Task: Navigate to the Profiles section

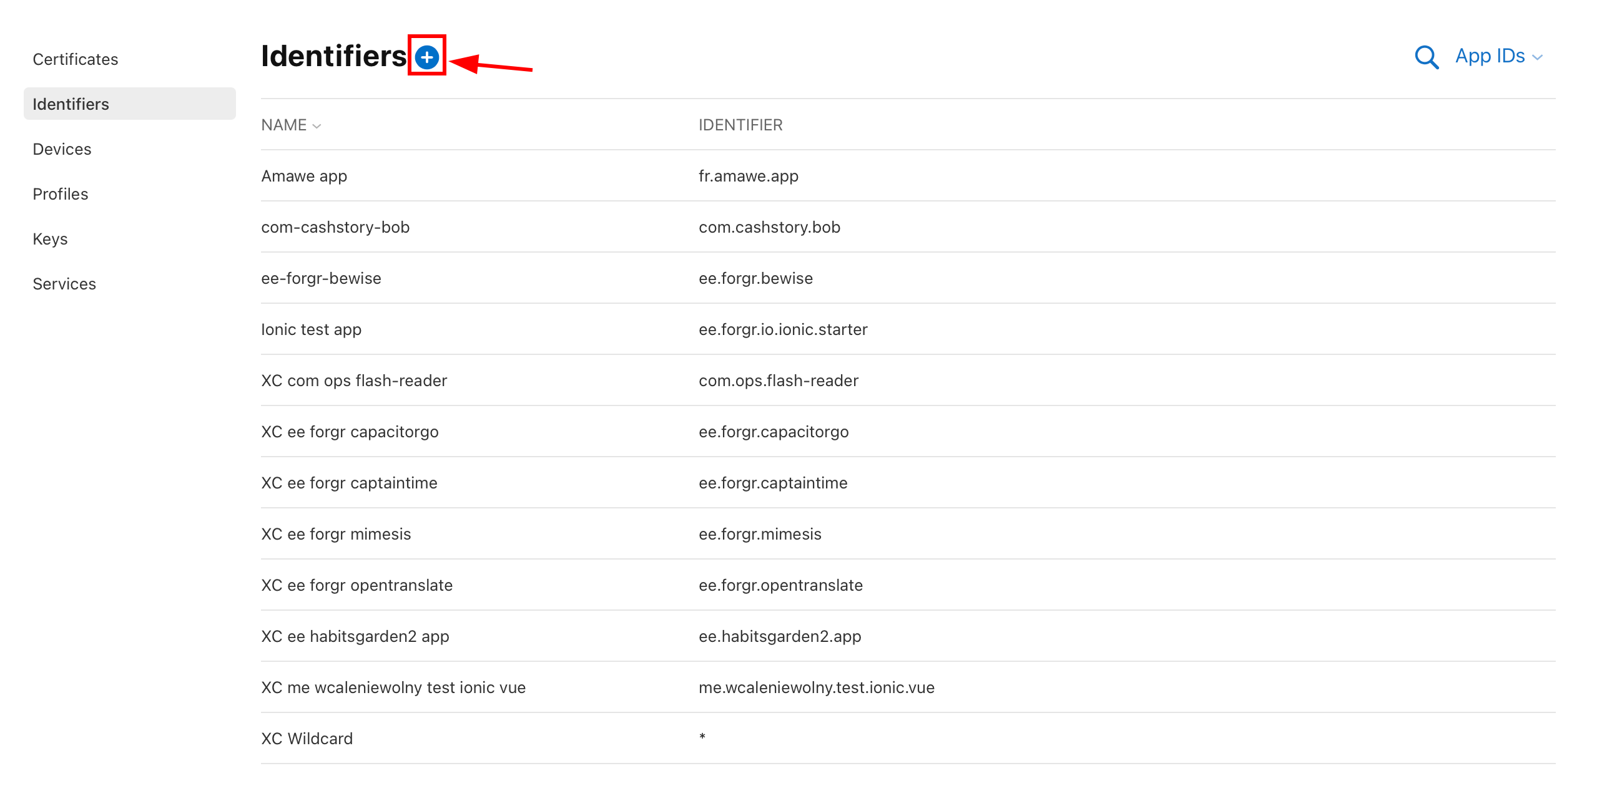Action: pyautogui.click(x=60, y=193)
